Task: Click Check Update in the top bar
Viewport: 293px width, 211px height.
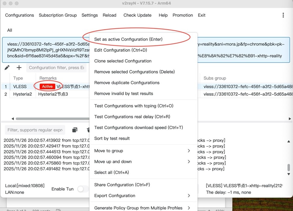Action: click(137, 15)
